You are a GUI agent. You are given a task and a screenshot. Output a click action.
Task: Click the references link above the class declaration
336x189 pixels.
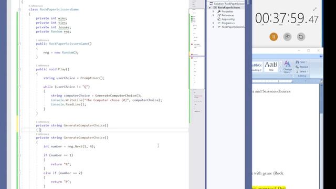pyautogui.click(x=36, y=6)
